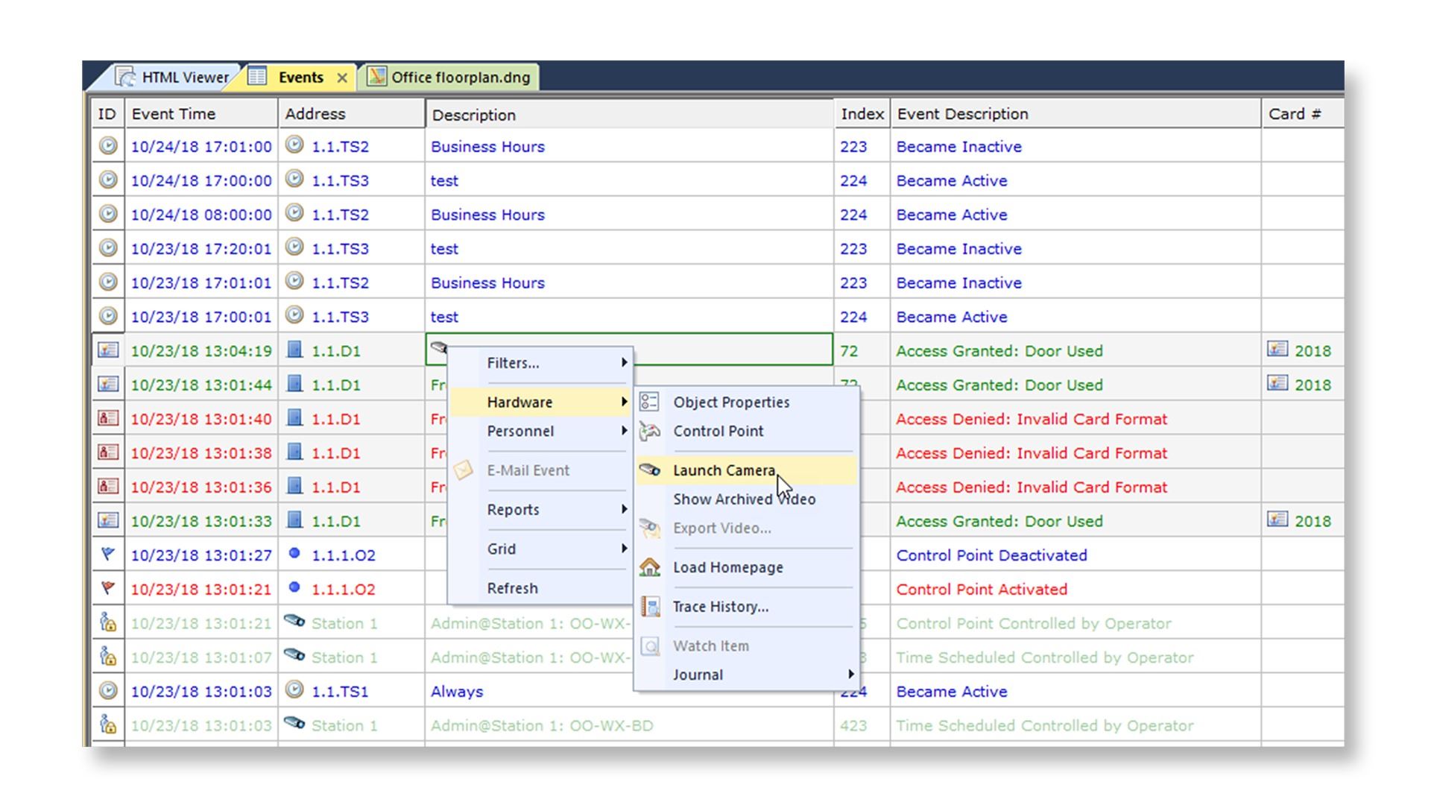1431x805 pixels.
Task: Expand the Filters submenu arrow
Action: coord(623,363)
